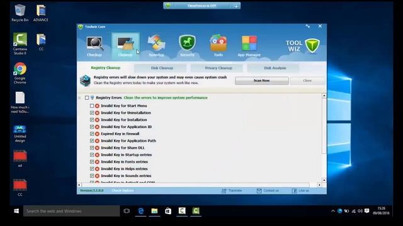Viewport: 403px width, 226px height.
Task: Click the Version 3.1.0.0 text
Action: pyautogui.click(x=91, y=190)
